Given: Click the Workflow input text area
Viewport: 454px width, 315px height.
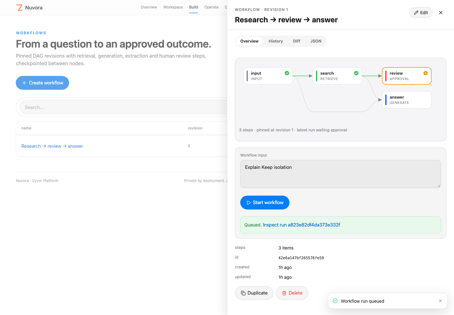Looking at the screenshot, I should [340, 174].
